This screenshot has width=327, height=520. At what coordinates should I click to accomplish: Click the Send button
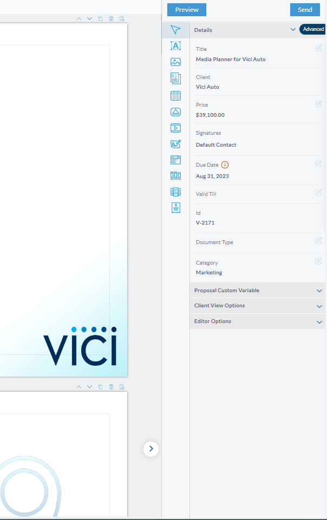click(305, 10)
